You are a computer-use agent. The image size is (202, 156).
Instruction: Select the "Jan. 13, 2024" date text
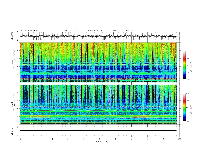[x=71, y=31]
